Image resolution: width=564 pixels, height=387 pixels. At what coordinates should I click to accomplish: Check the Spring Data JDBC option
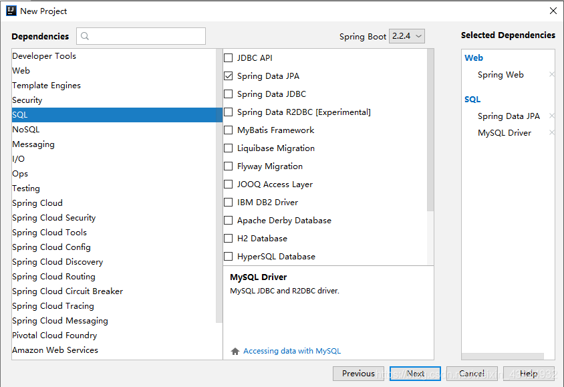pos(229,94)
